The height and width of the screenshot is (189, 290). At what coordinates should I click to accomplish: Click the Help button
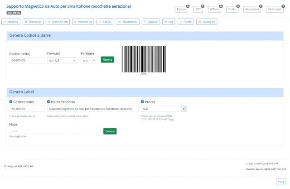click(x=281, y=182)
